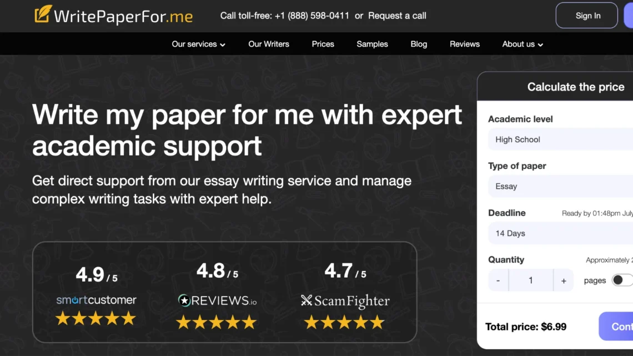The image size is (633, 356).
Task: Click the REVIEWS.io star logo
Action: coord(184,300)
